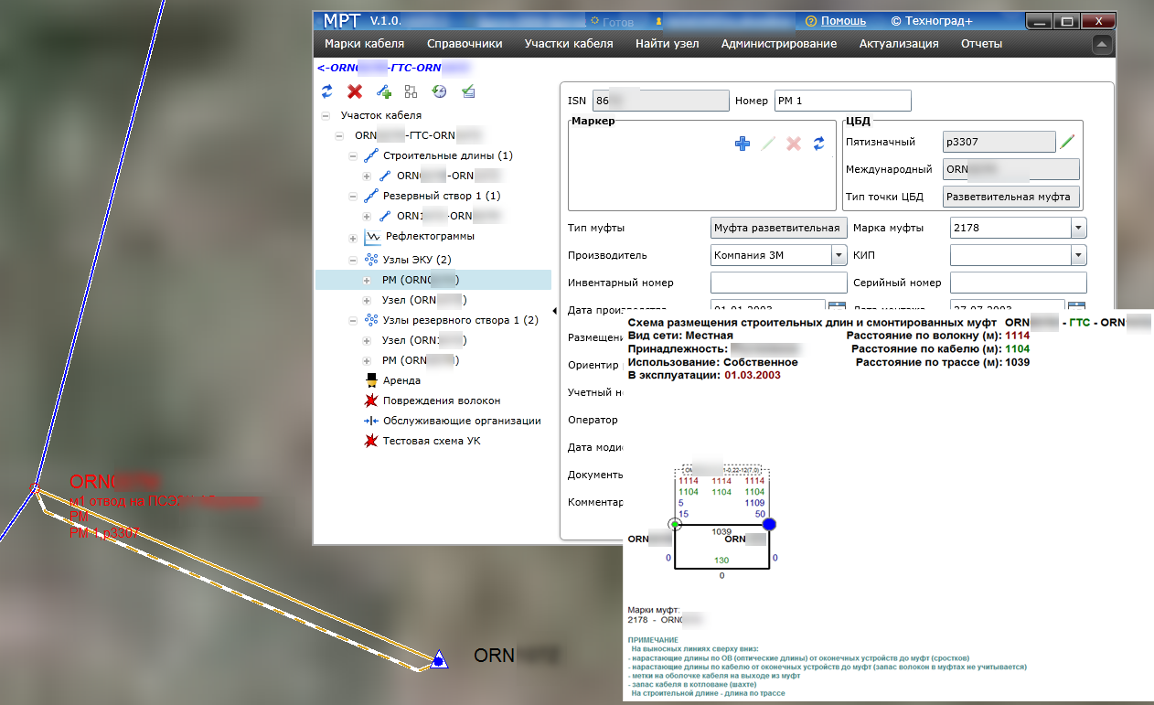
Task: Collapse the Узлы ЭКУ (2) node
Action: (353, 261)
